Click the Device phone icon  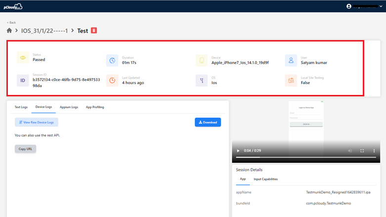(x=202, y=60)
